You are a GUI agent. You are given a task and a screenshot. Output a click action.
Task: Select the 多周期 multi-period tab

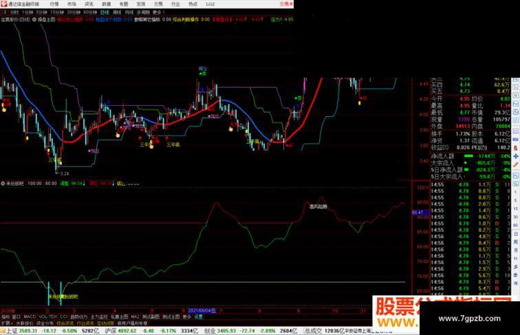(x=143, y=12)
